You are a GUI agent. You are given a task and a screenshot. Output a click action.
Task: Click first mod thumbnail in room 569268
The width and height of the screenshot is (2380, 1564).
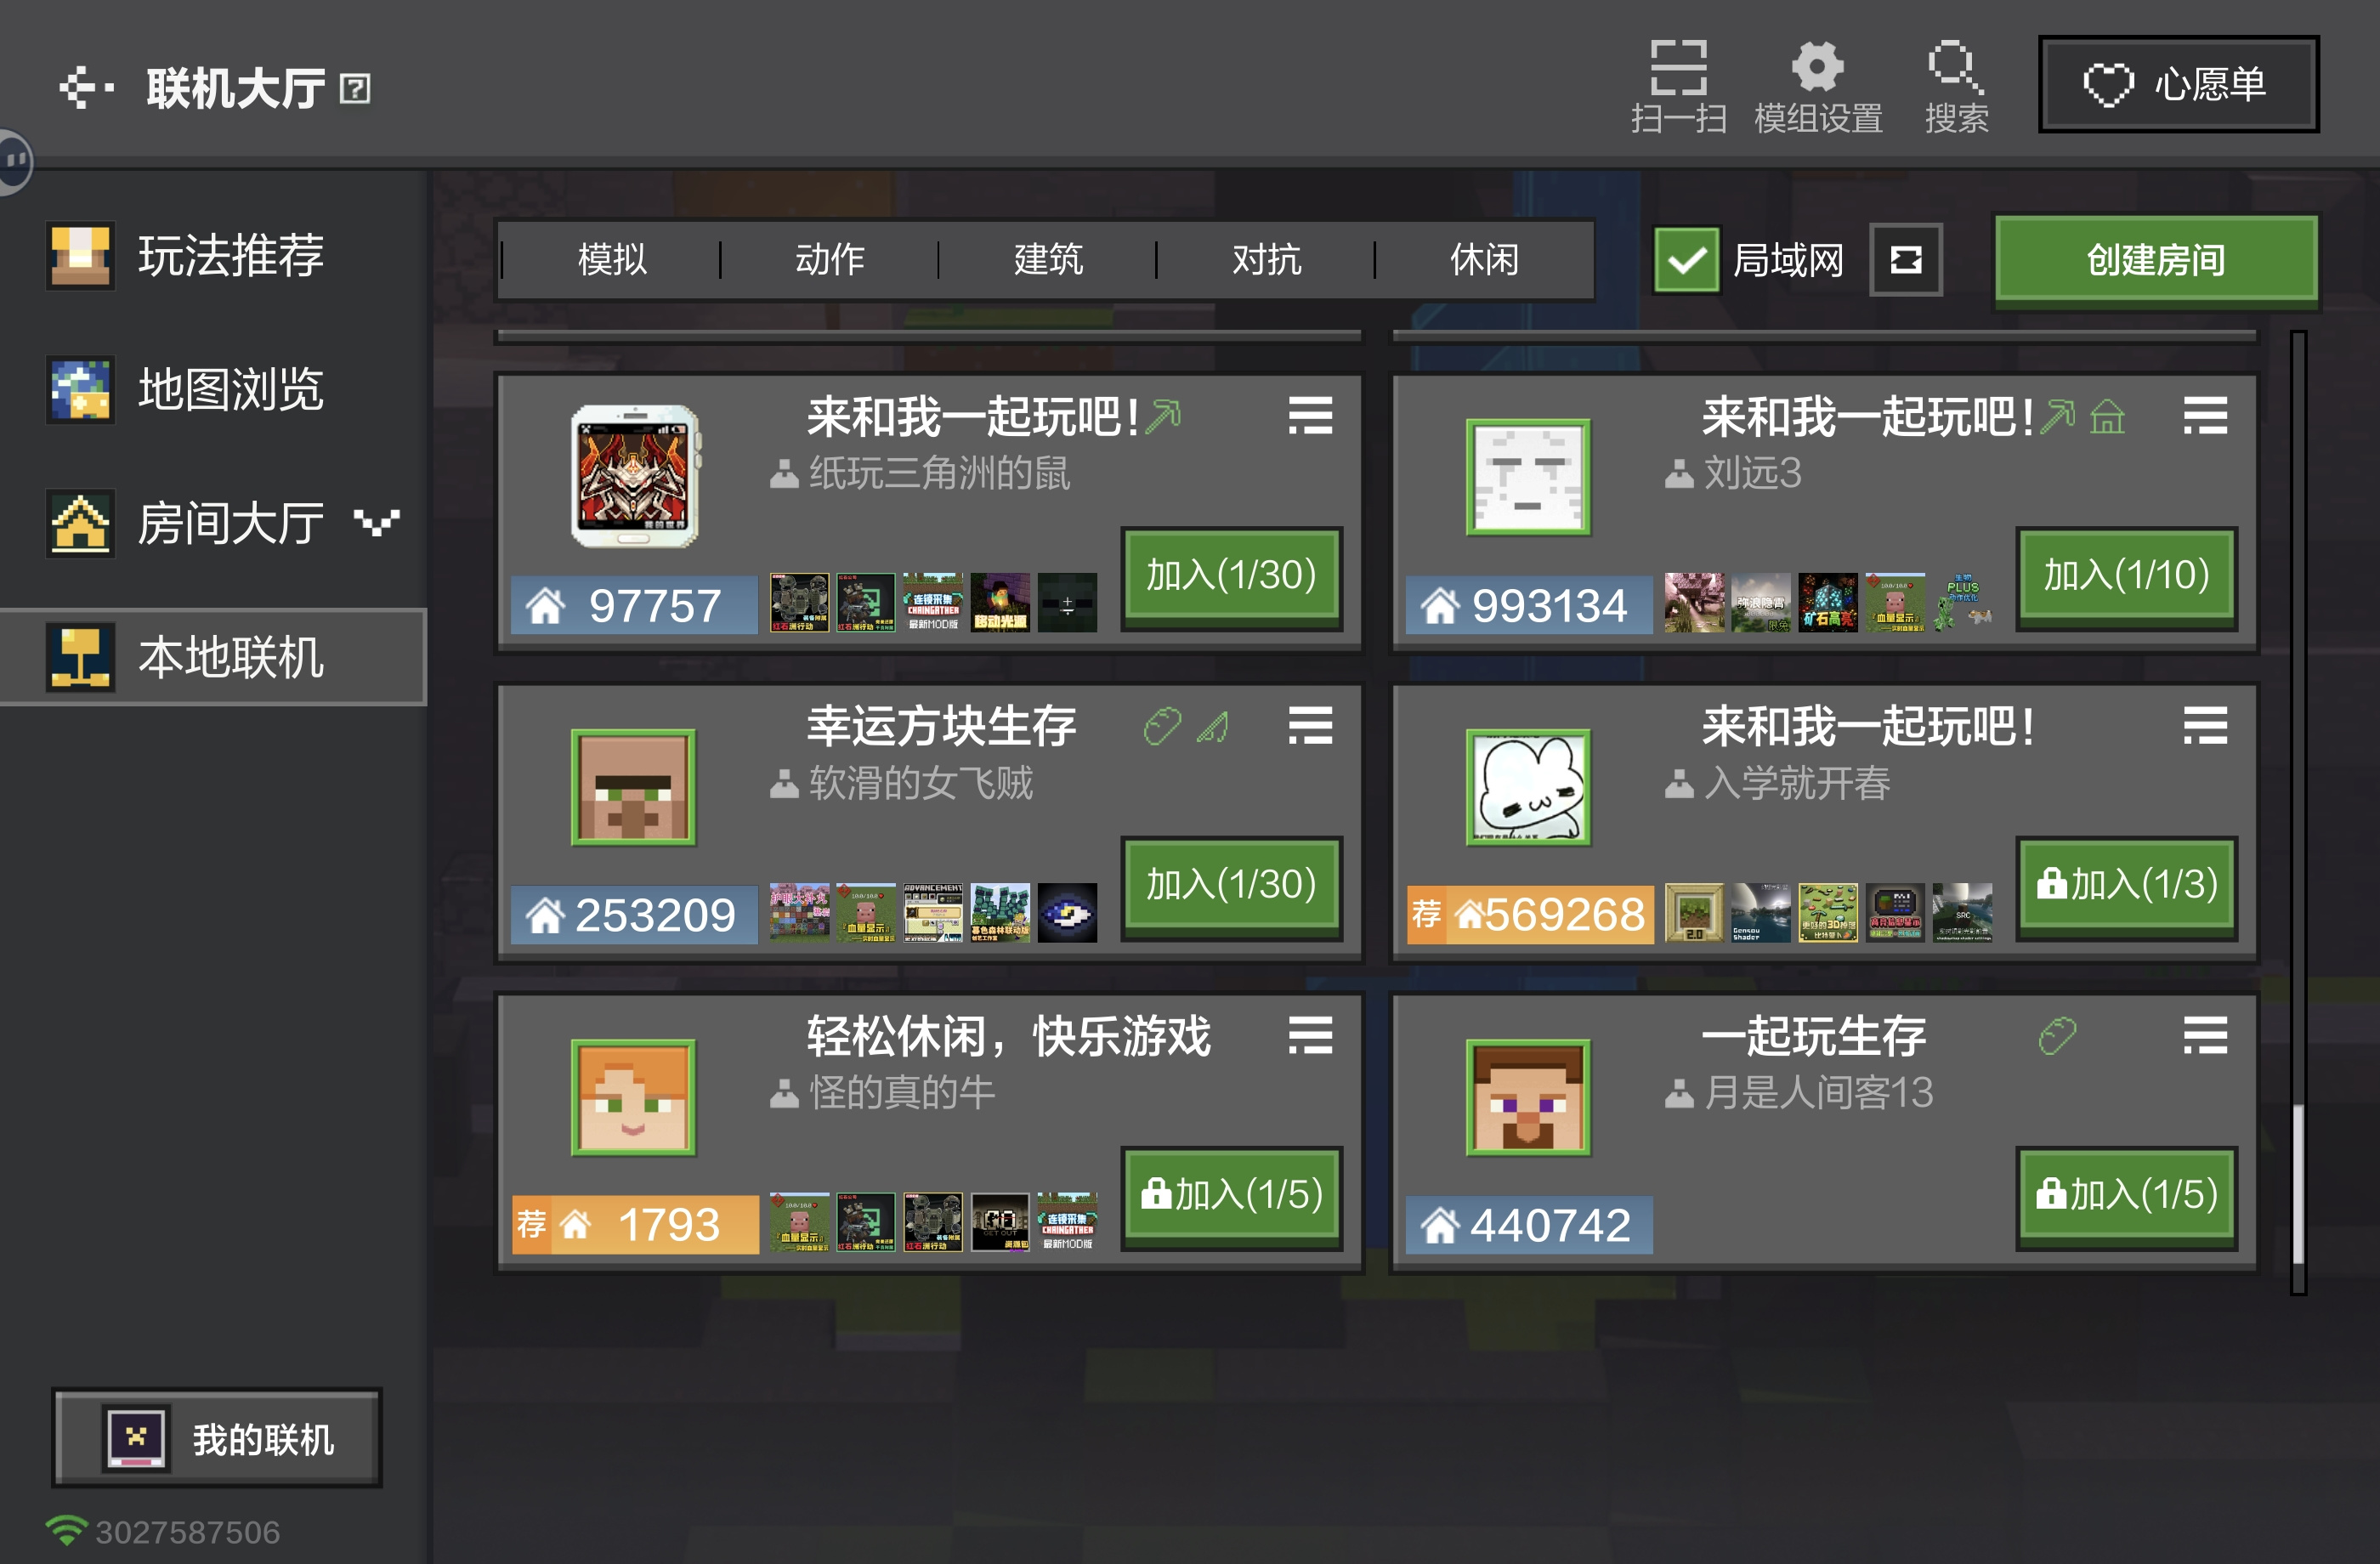[1694, 913]
